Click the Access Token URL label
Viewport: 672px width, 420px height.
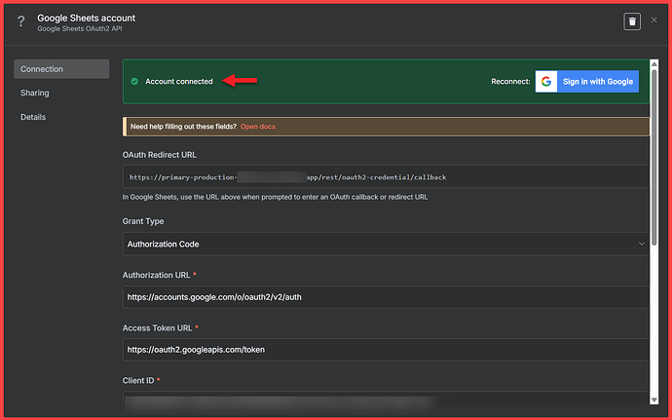pos(157,328)
